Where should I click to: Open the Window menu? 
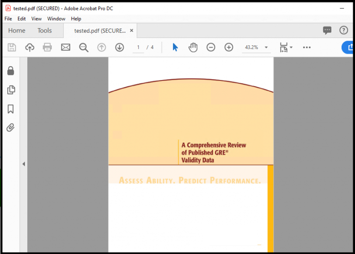click(56, 19)
